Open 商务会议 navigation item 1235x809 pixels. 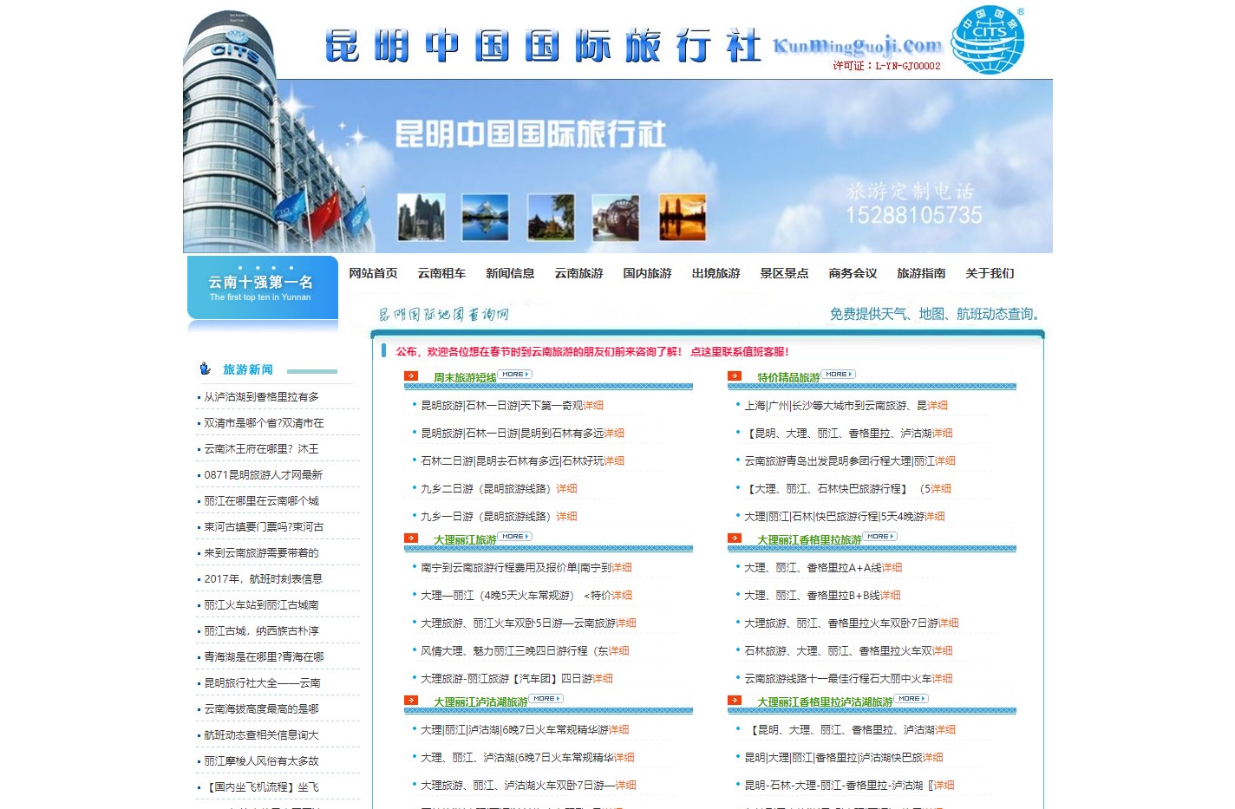coord(853,273)
